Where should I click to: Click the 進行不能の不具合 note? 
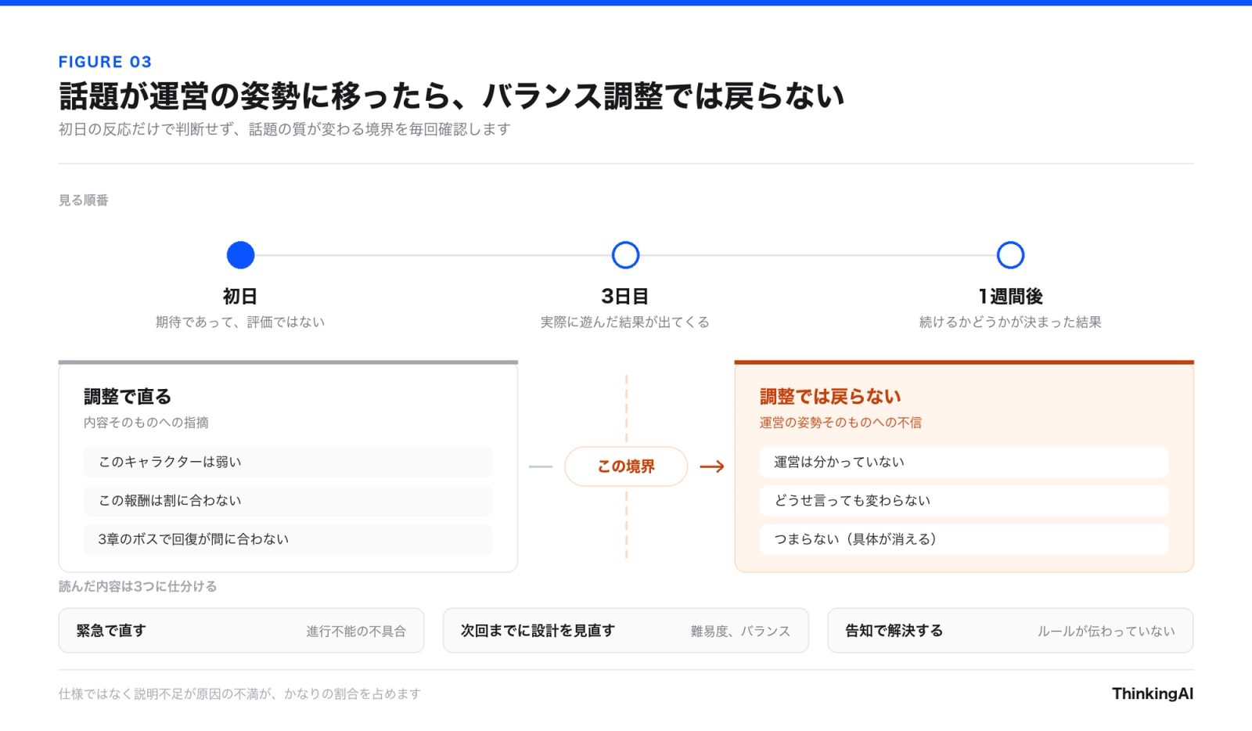356,632
